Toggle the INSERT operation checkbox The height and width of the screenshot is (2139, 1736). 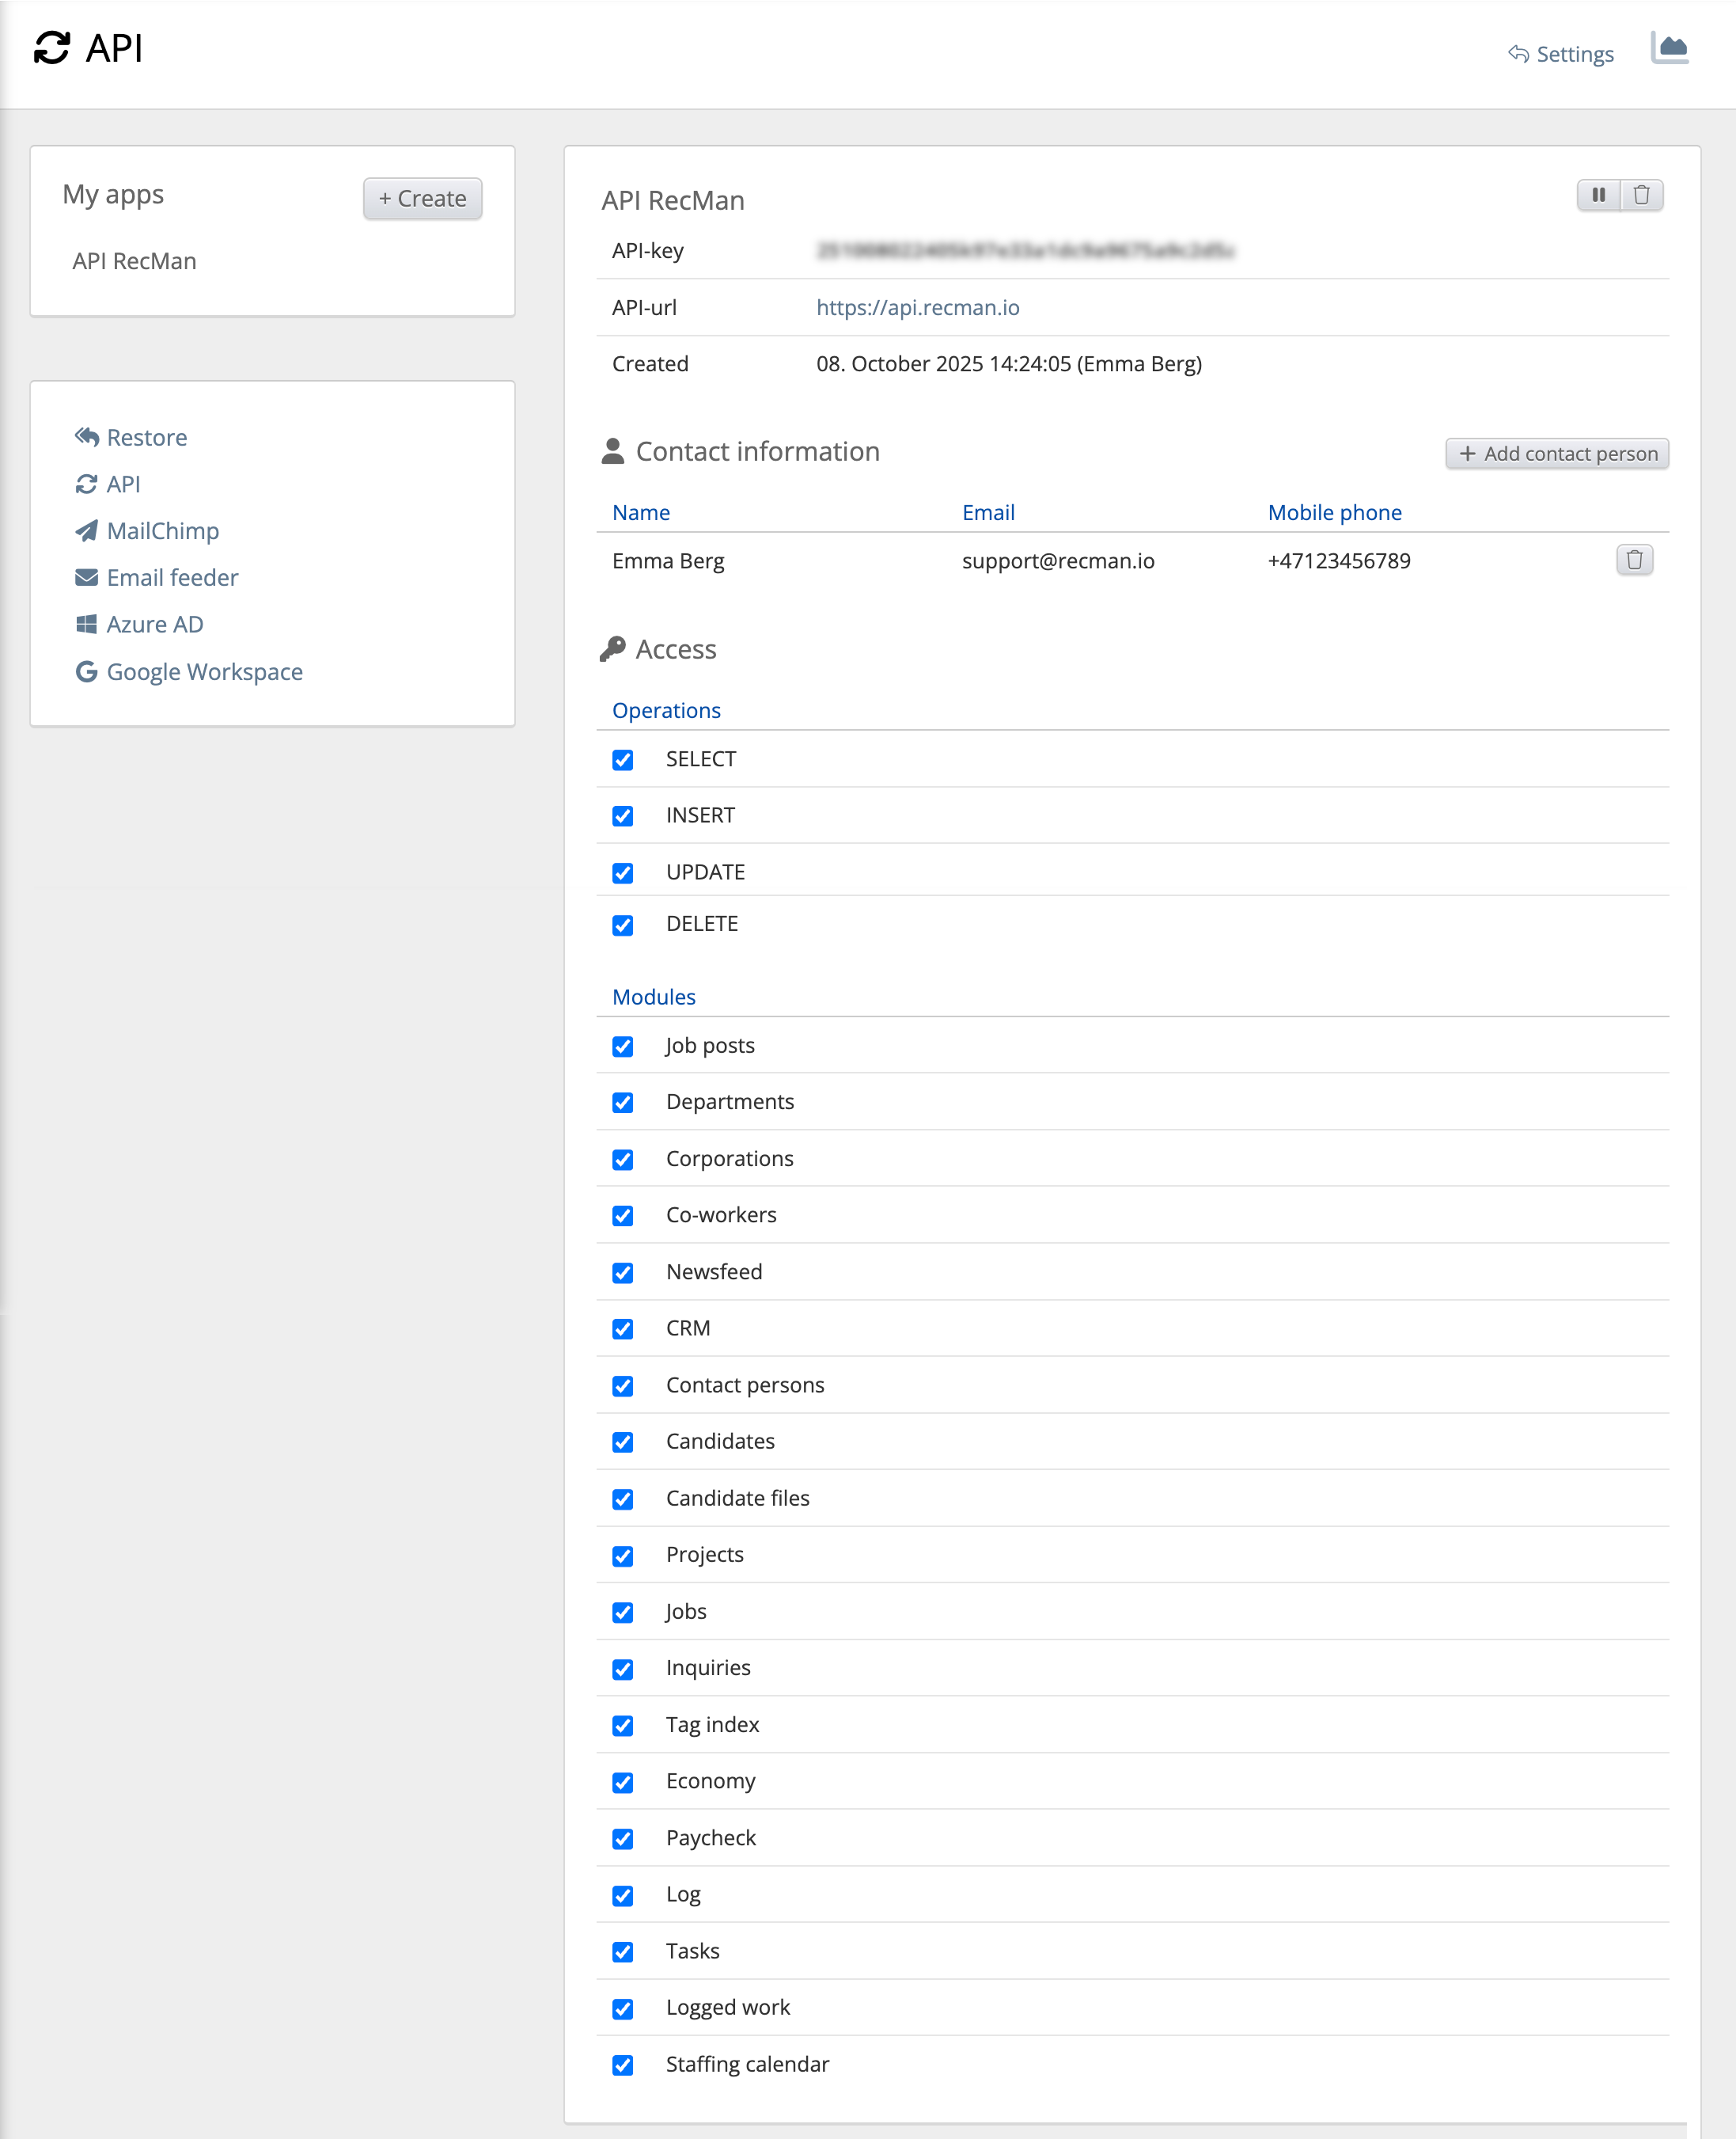623,816
